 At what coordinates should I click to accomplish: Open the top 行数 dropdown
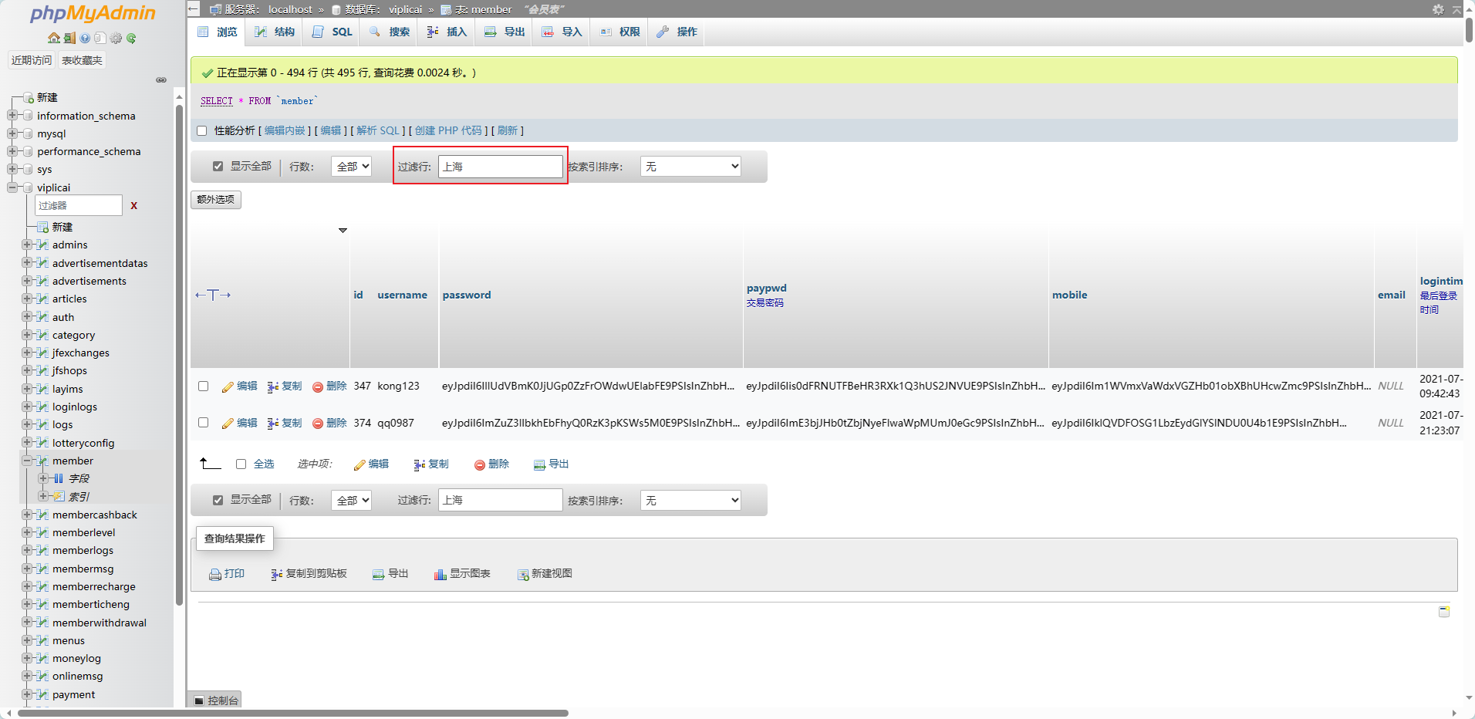(x=352, y=166)
